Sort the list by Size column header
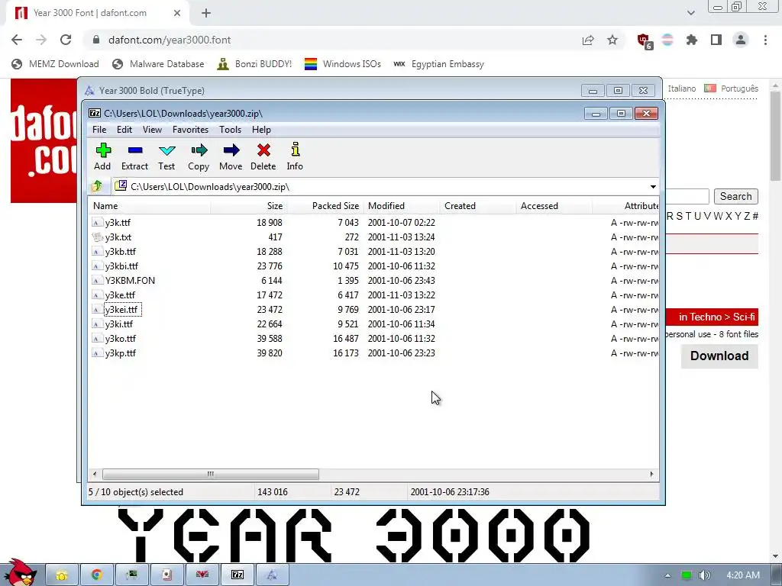This screenshot has width=782, height=586. tap(249, 206)
